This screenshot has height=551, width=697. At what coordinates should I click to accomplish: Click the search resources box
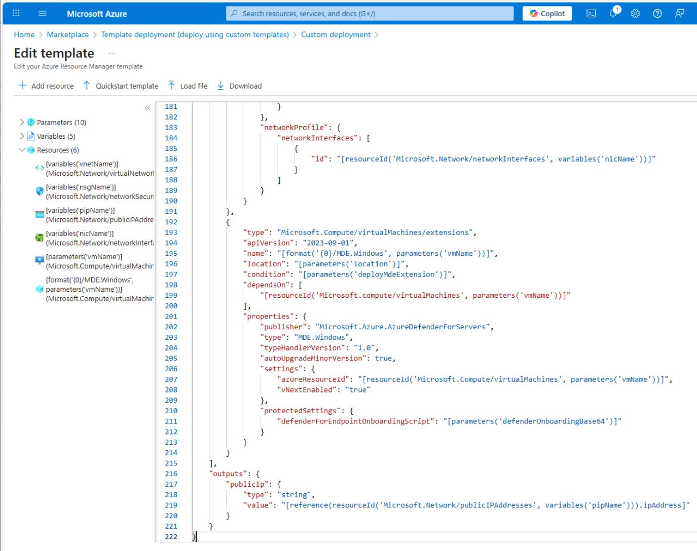[x=370, y=14]
